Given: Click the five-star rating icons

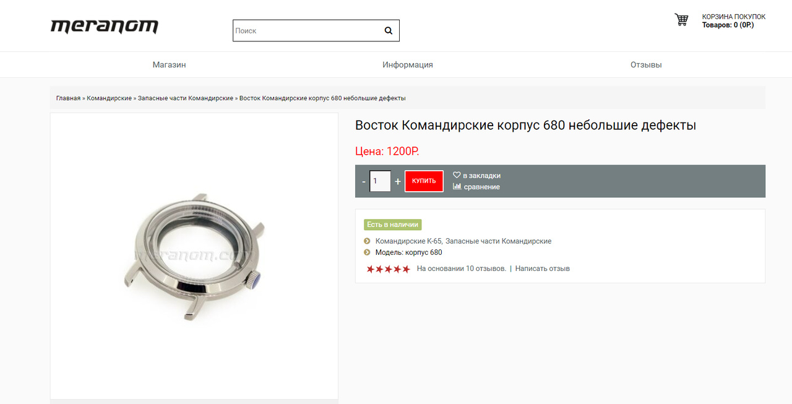Looking at the screenshot, I should [x=388, y=269].
